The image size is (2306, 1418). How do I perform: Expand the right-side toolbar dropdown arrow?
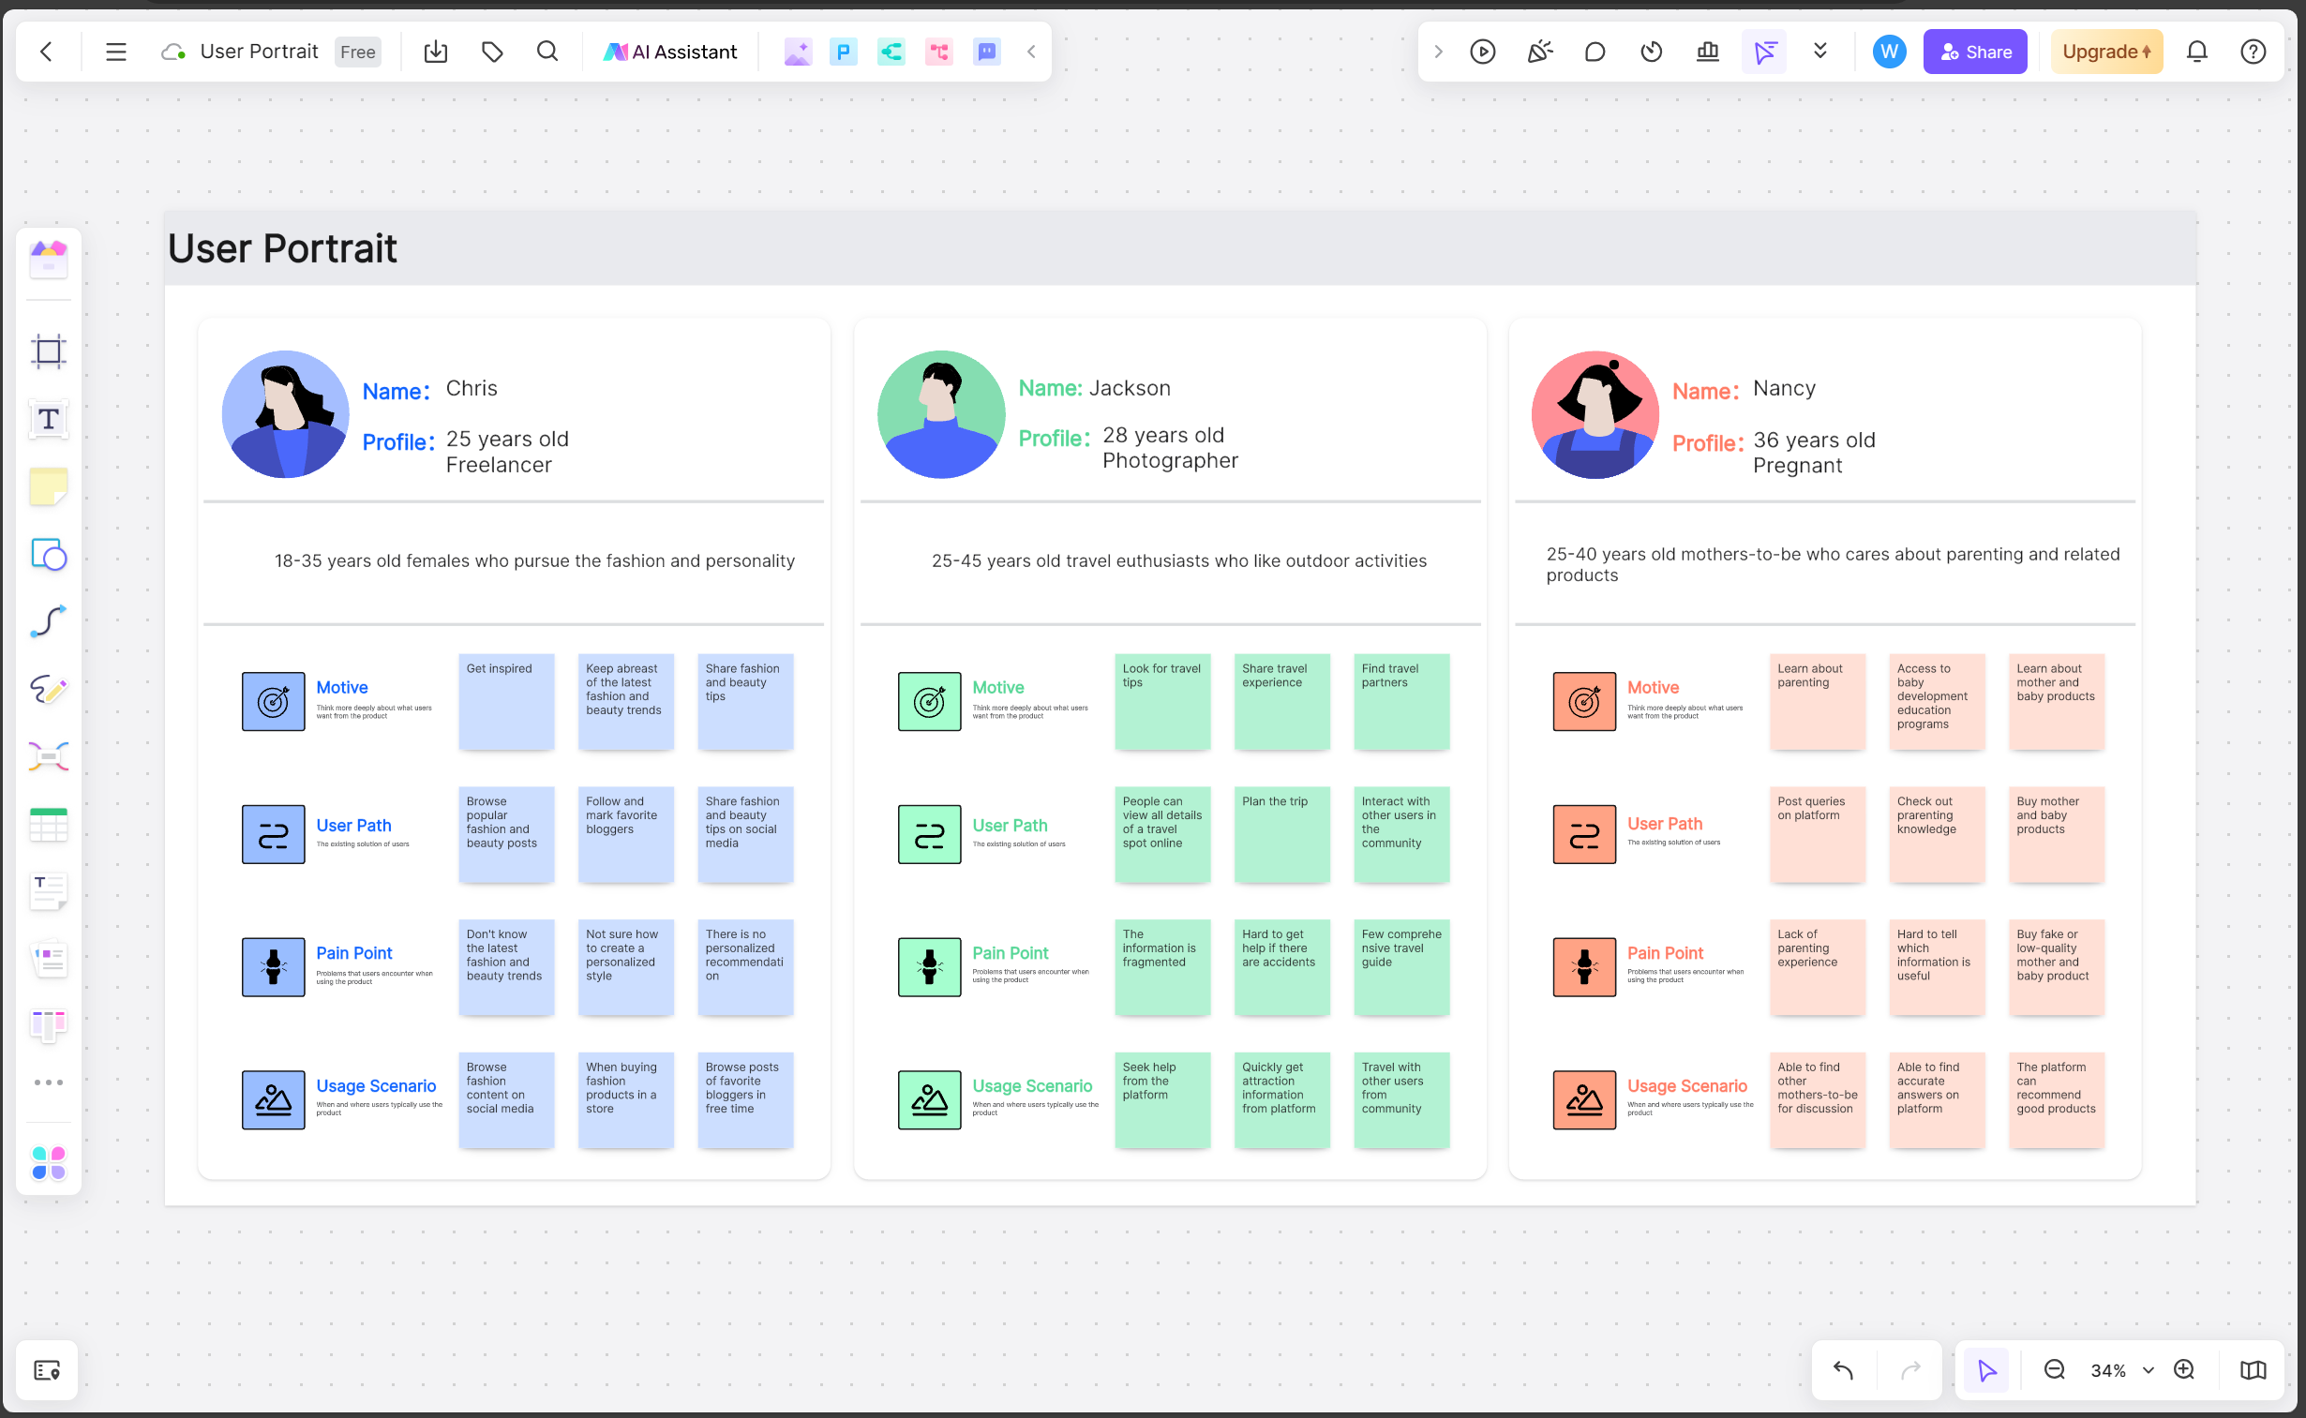(1821, 51)
